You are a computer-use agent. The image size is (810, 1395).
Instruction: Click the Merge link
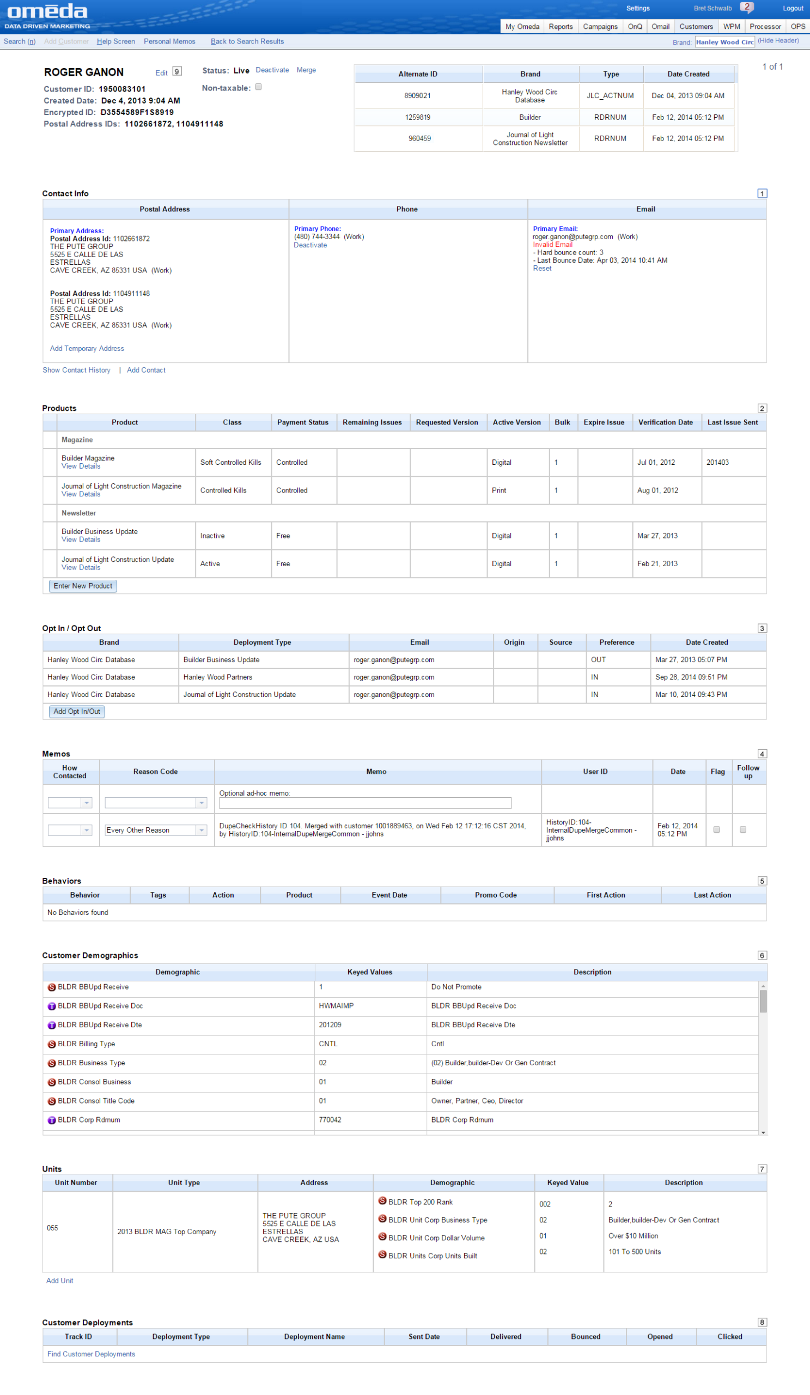(x=306, y=70)
